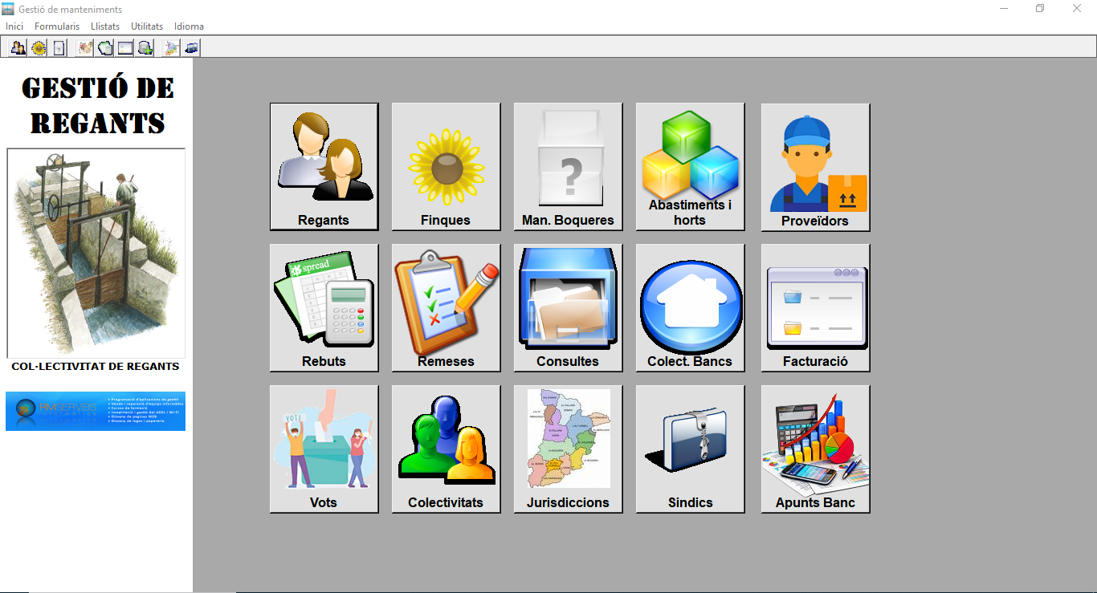This screenshot has height=593, width=1097.
Task: Open the Finques sunflower tile
Action: point(446,166)
